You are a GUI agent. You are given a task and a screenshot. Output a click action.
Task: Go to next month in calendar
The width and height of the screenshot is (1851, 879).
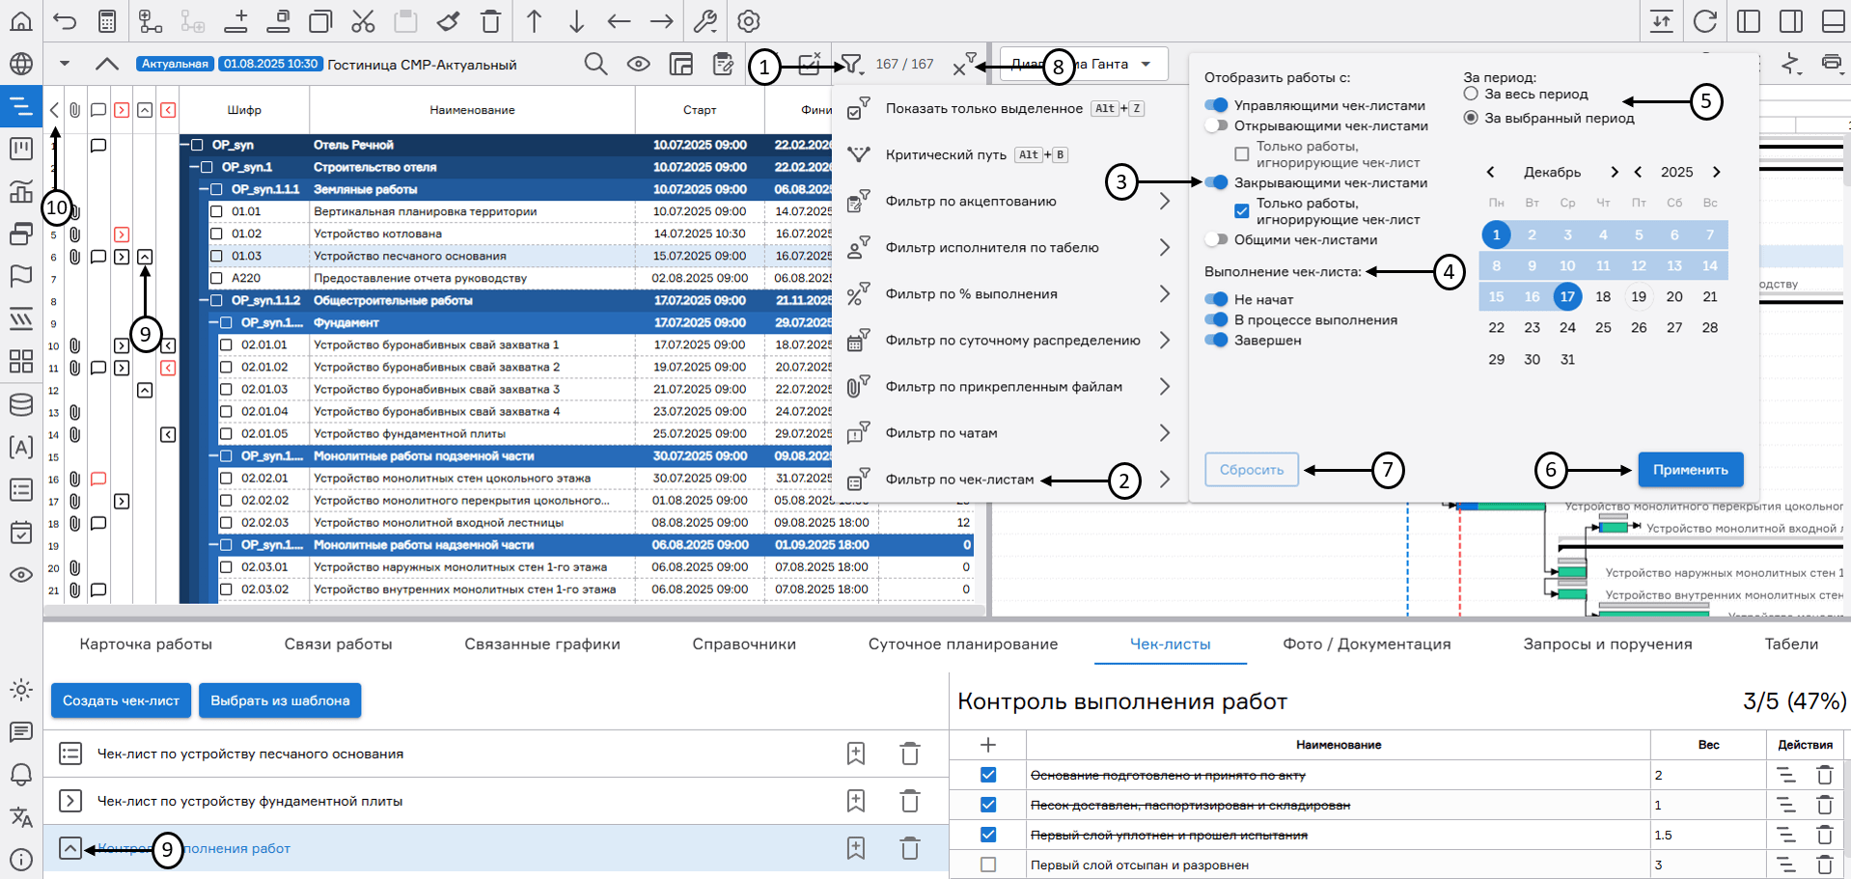(x=1614, y=172)
